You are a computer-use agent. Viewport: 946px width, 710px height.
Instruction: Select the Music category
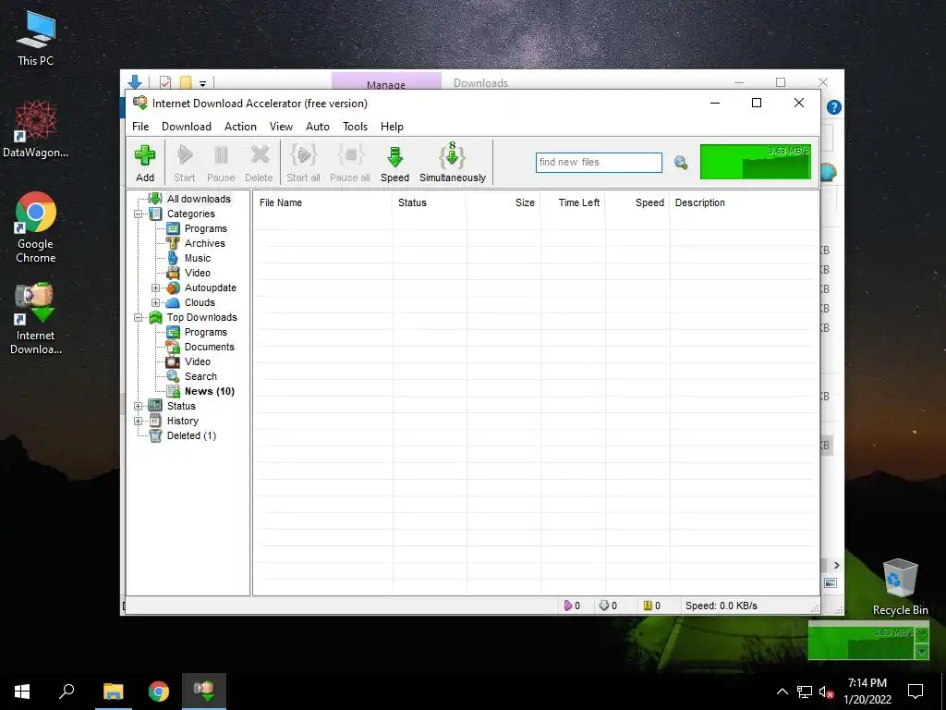198,258
